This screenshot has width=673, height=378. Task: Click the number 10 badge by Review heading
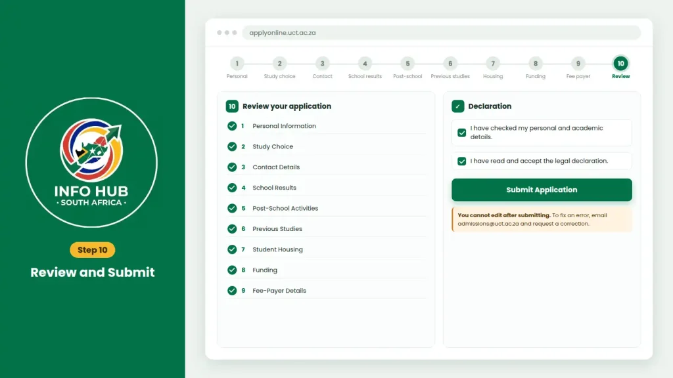pos(232,106)
